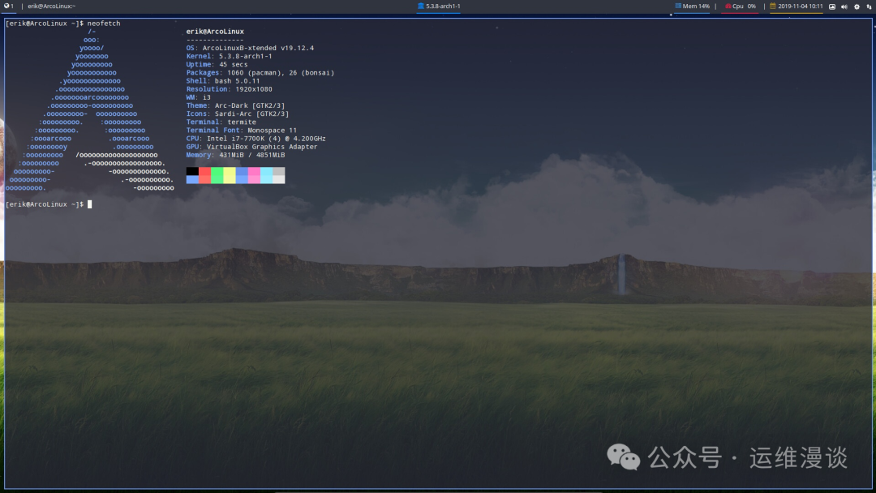
Task: Open the settings gear tray icon
Action: tap(857, 6)
